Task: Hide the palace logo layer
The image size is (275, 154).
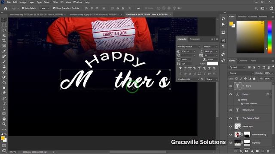Action: tap(230, 127)
